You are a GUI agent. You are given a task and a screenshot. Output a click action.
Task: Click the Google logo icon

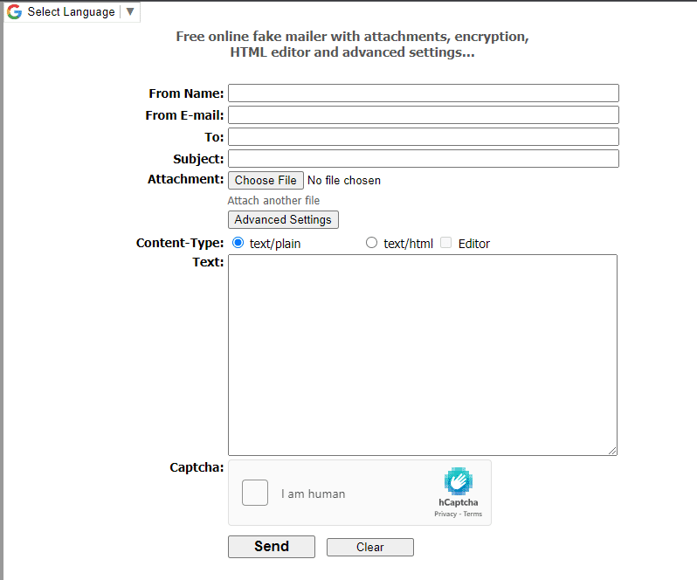[14, 12]
